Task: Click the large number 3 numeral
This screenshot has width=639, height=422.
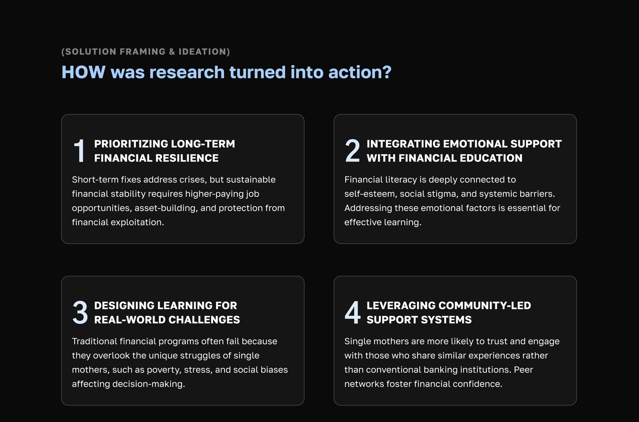Action: point(80,312)
